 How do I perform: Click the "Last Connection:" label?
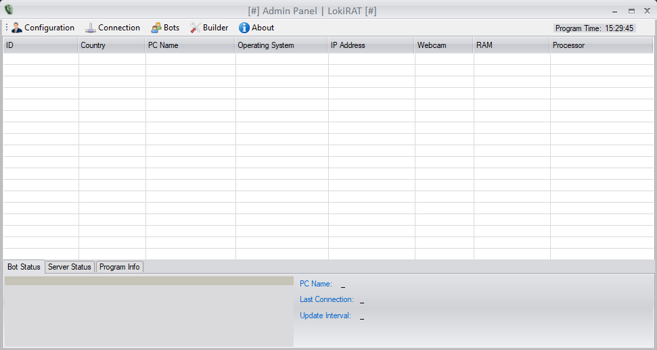pos(326,299)
